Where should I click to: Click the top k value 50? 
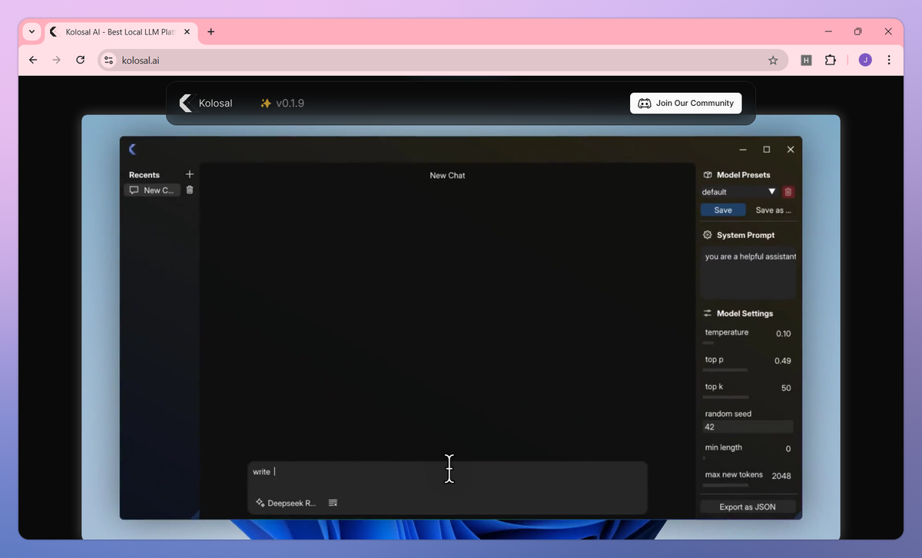786,388
